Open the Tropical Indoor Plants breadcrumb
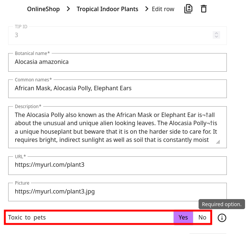 (x=107, y=9)
